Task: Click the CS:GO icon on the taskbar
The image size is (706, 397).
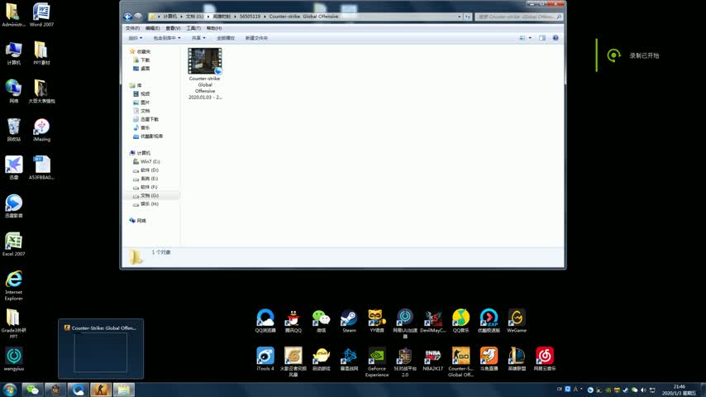Action: click(x=100, y=390)
